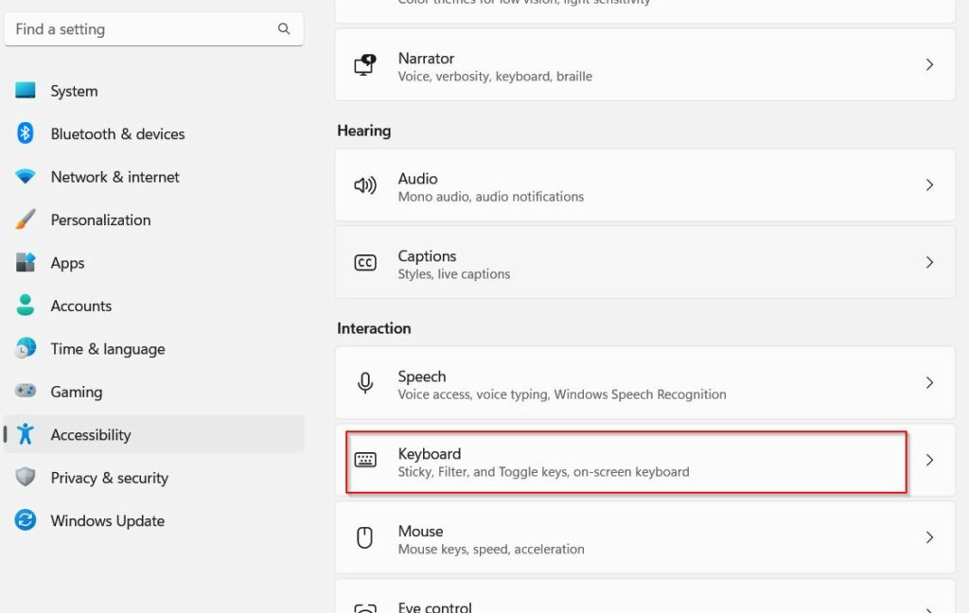
Task: Click the search magnifier icon
Action: tap(284, 29)
